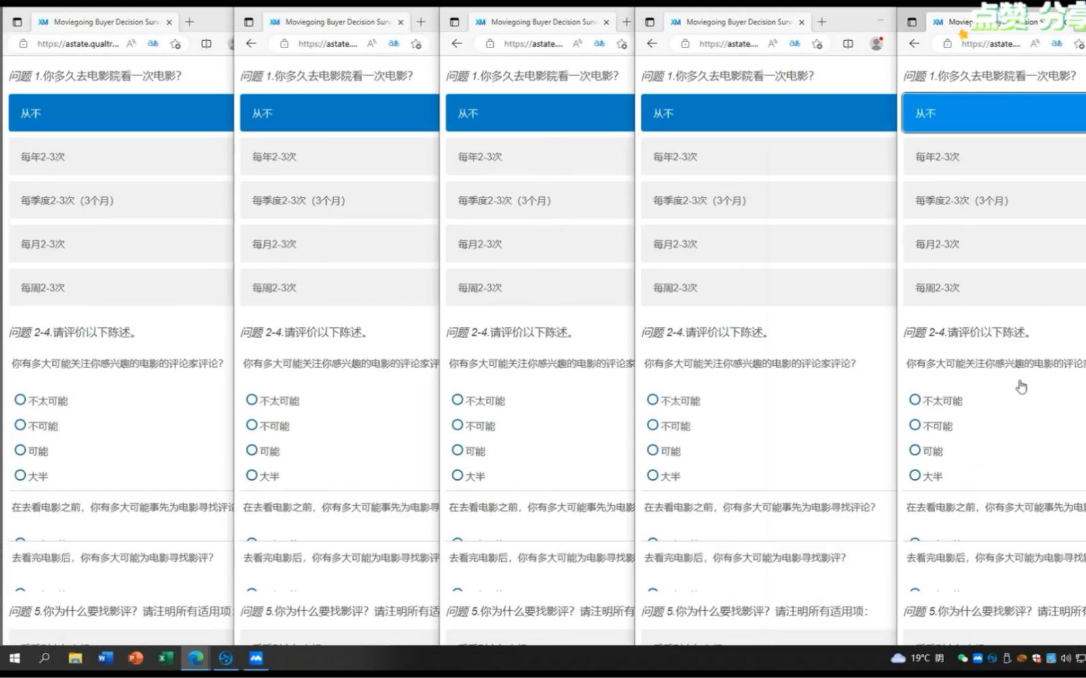Launch PowerPoint from taskbar
The image size is (1086, 678).
tap(135, 658)
